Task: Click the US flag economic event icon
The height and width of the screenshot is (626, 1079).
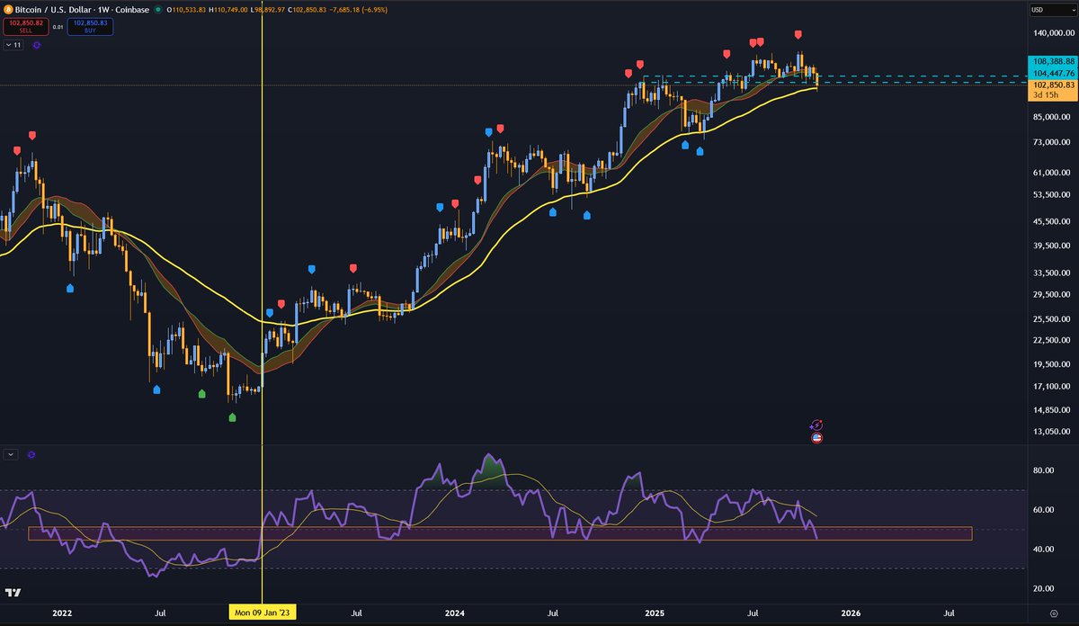Action: tap(816, 438)
